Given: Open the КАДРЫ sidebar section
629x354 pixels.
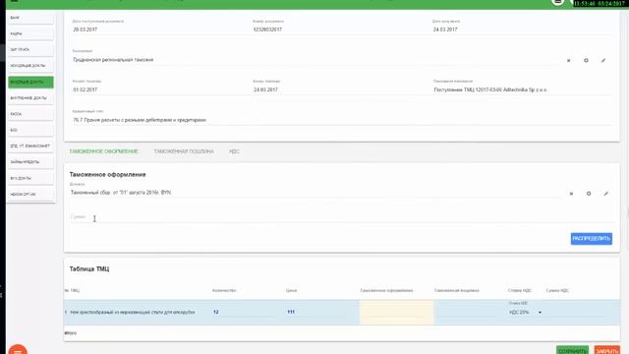Looking at the screenshot, I should point(30,34).
